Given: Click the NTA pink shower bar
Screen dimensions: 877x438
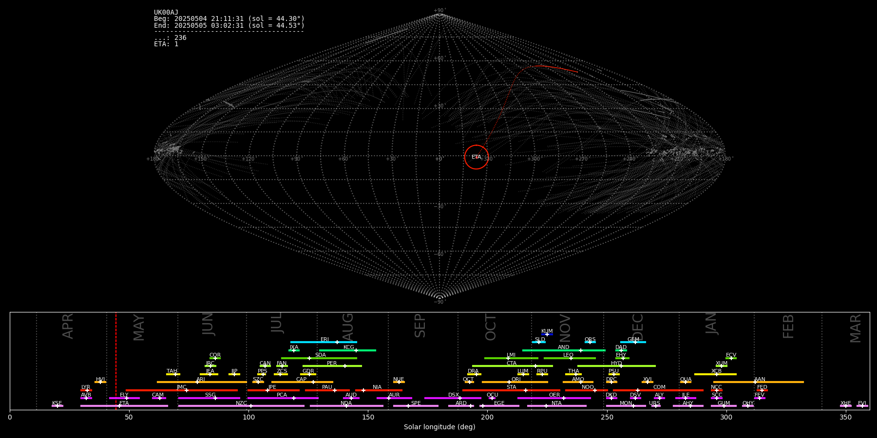Looking at the screenshot, I should pos(556,406).
